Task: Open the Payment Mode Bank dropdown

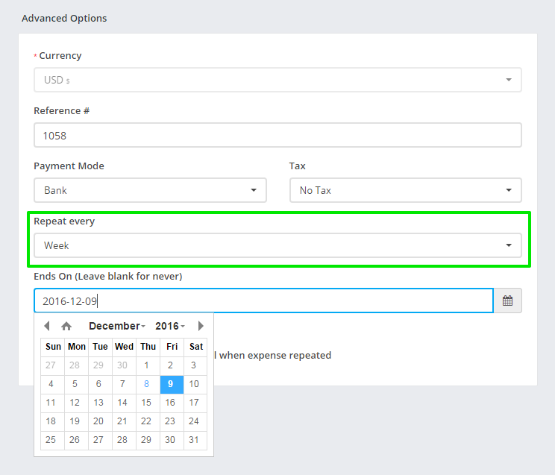Action: click(x=150, y=190)
